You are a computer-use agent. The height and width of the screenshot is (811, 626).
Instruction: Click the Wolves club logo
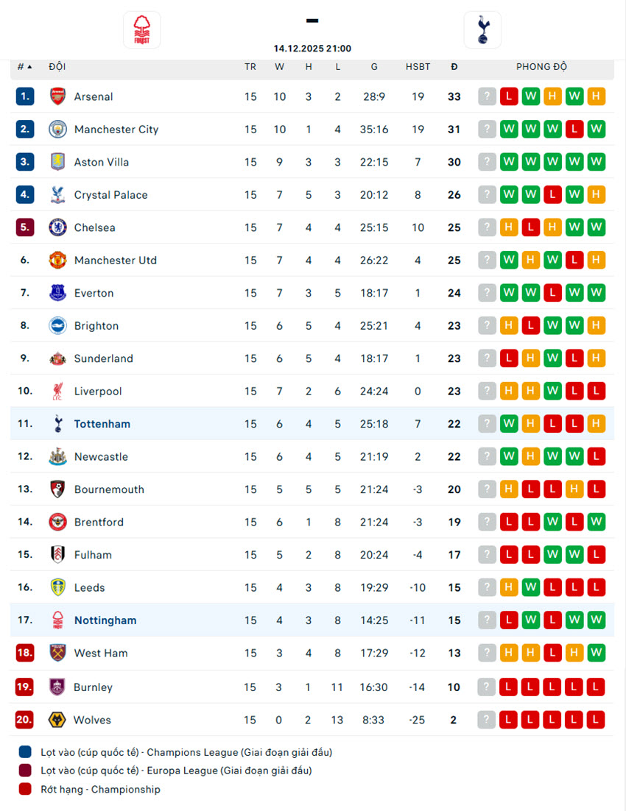tap(57, 720)
